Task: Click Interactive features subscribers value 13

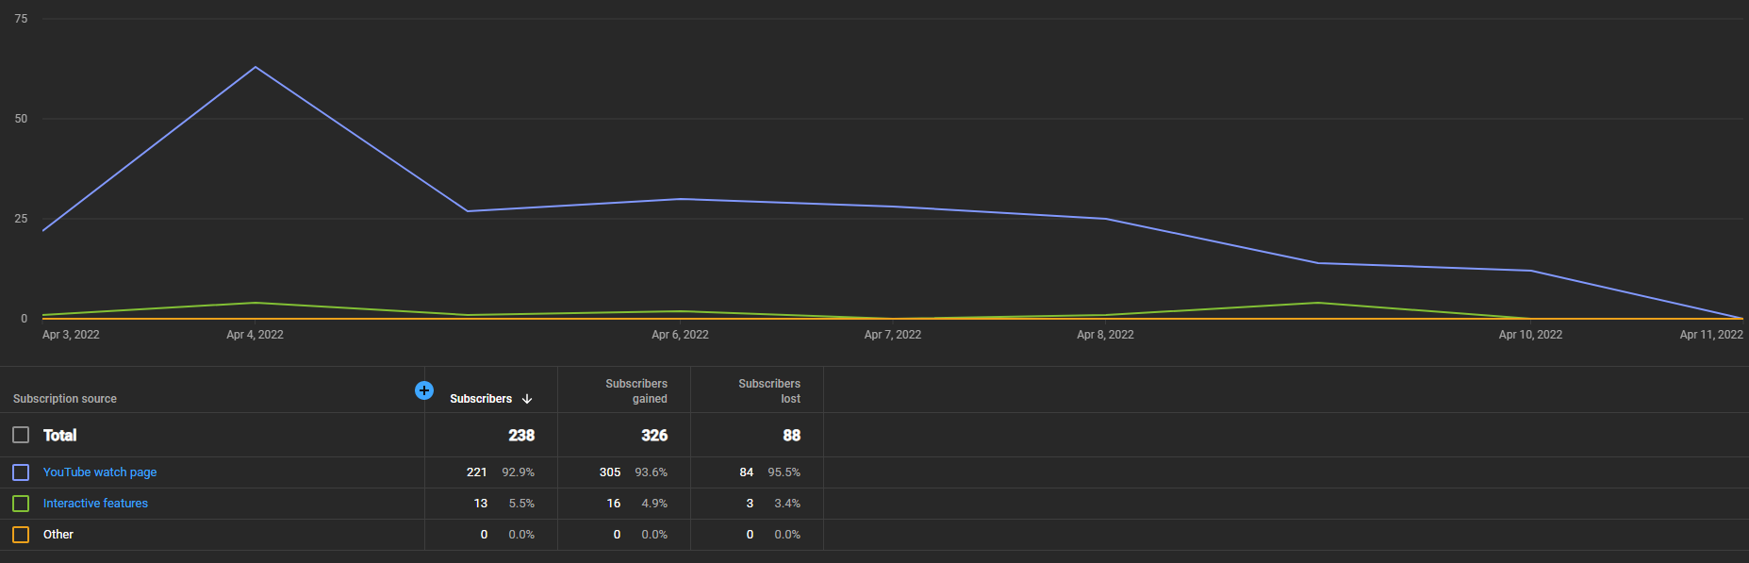Action: [x=481, y=504]
